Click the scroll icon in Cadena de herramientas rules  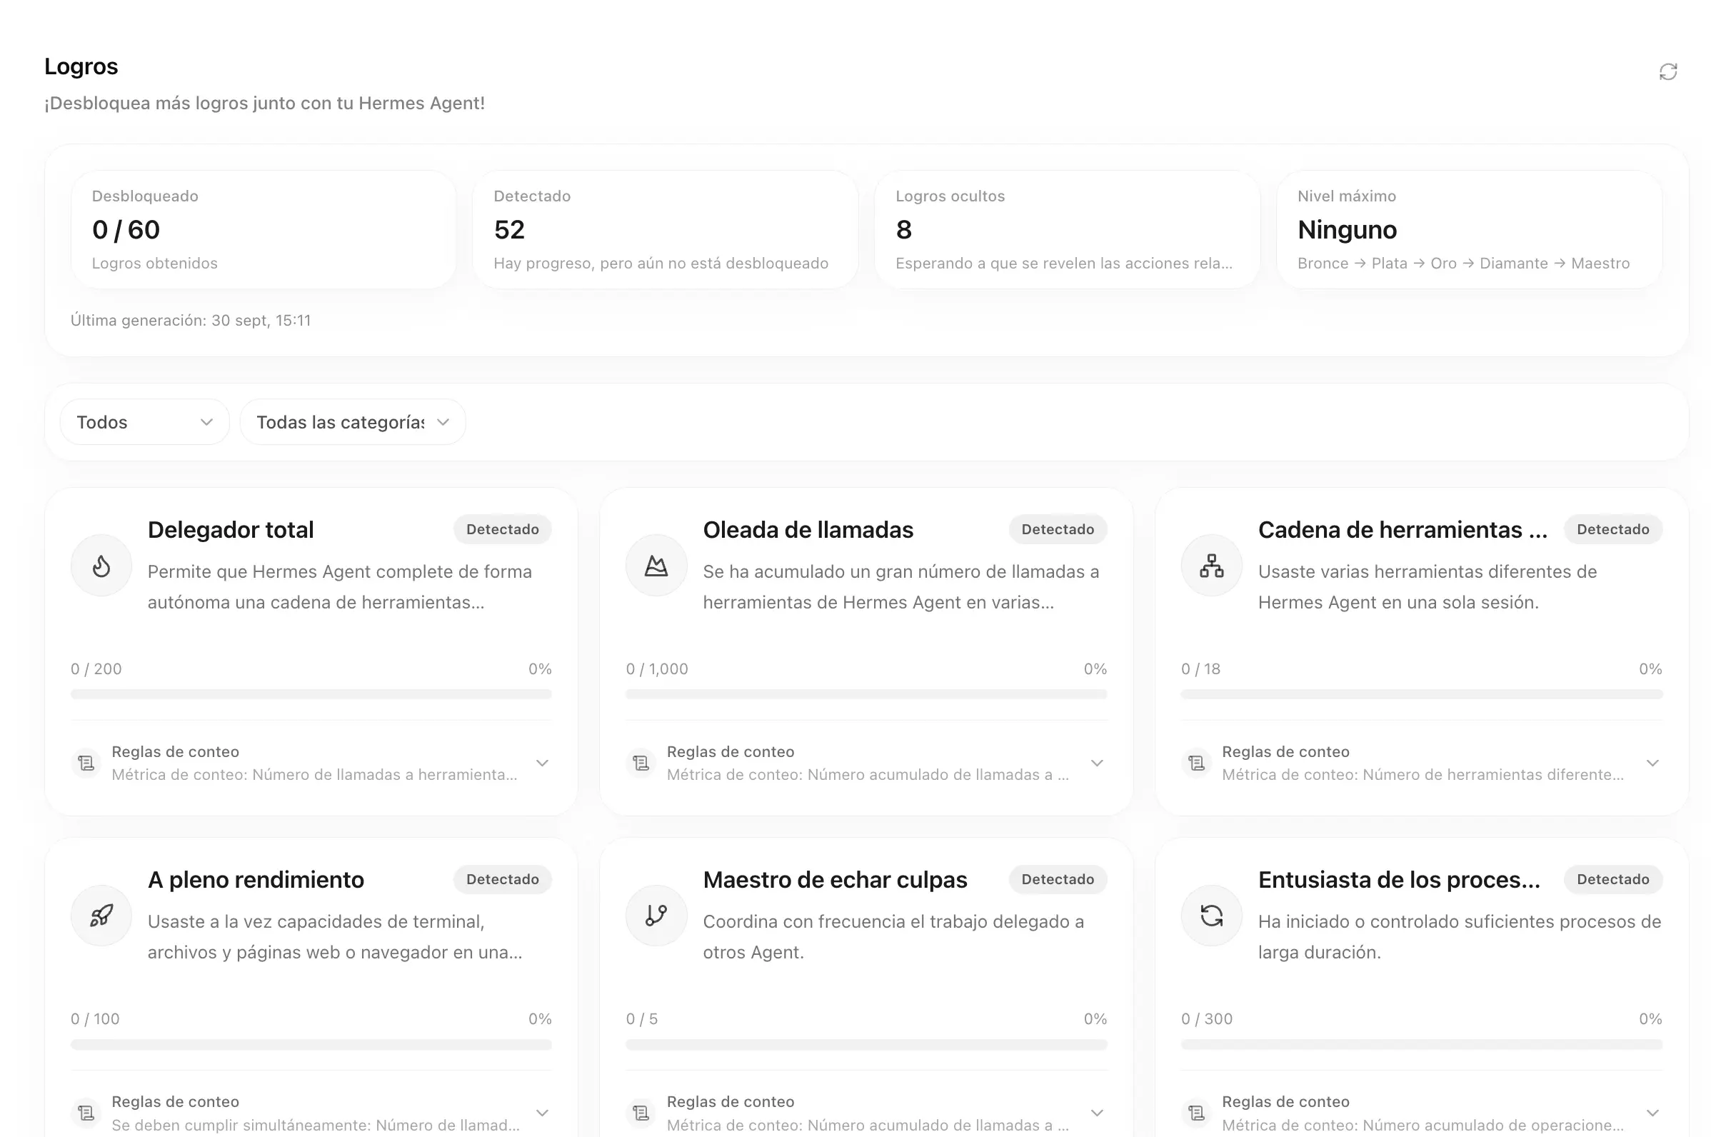click(1196, 763)
